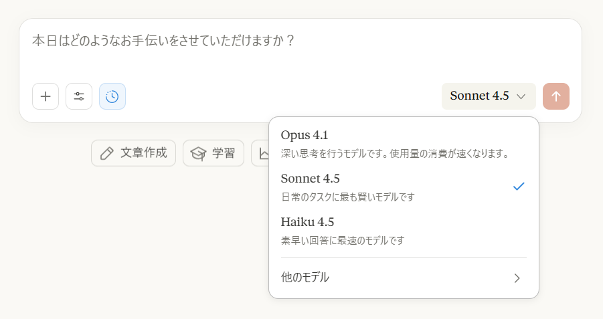Click the chevron next to Sonnet 4.5
The height and width of the screenshot is (319, 603).
coord(521,96)
